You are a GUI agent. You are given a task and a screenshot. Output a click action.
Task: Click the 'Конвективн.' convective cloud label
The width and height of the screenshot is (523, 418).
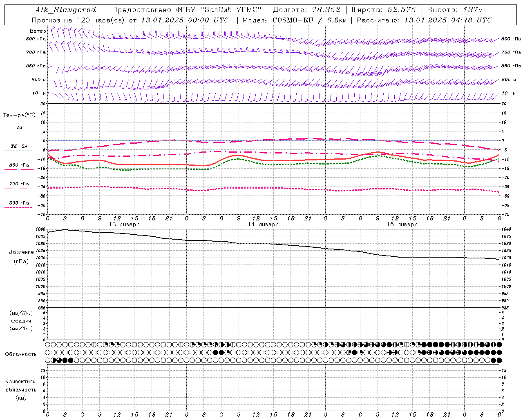(21, 382)
